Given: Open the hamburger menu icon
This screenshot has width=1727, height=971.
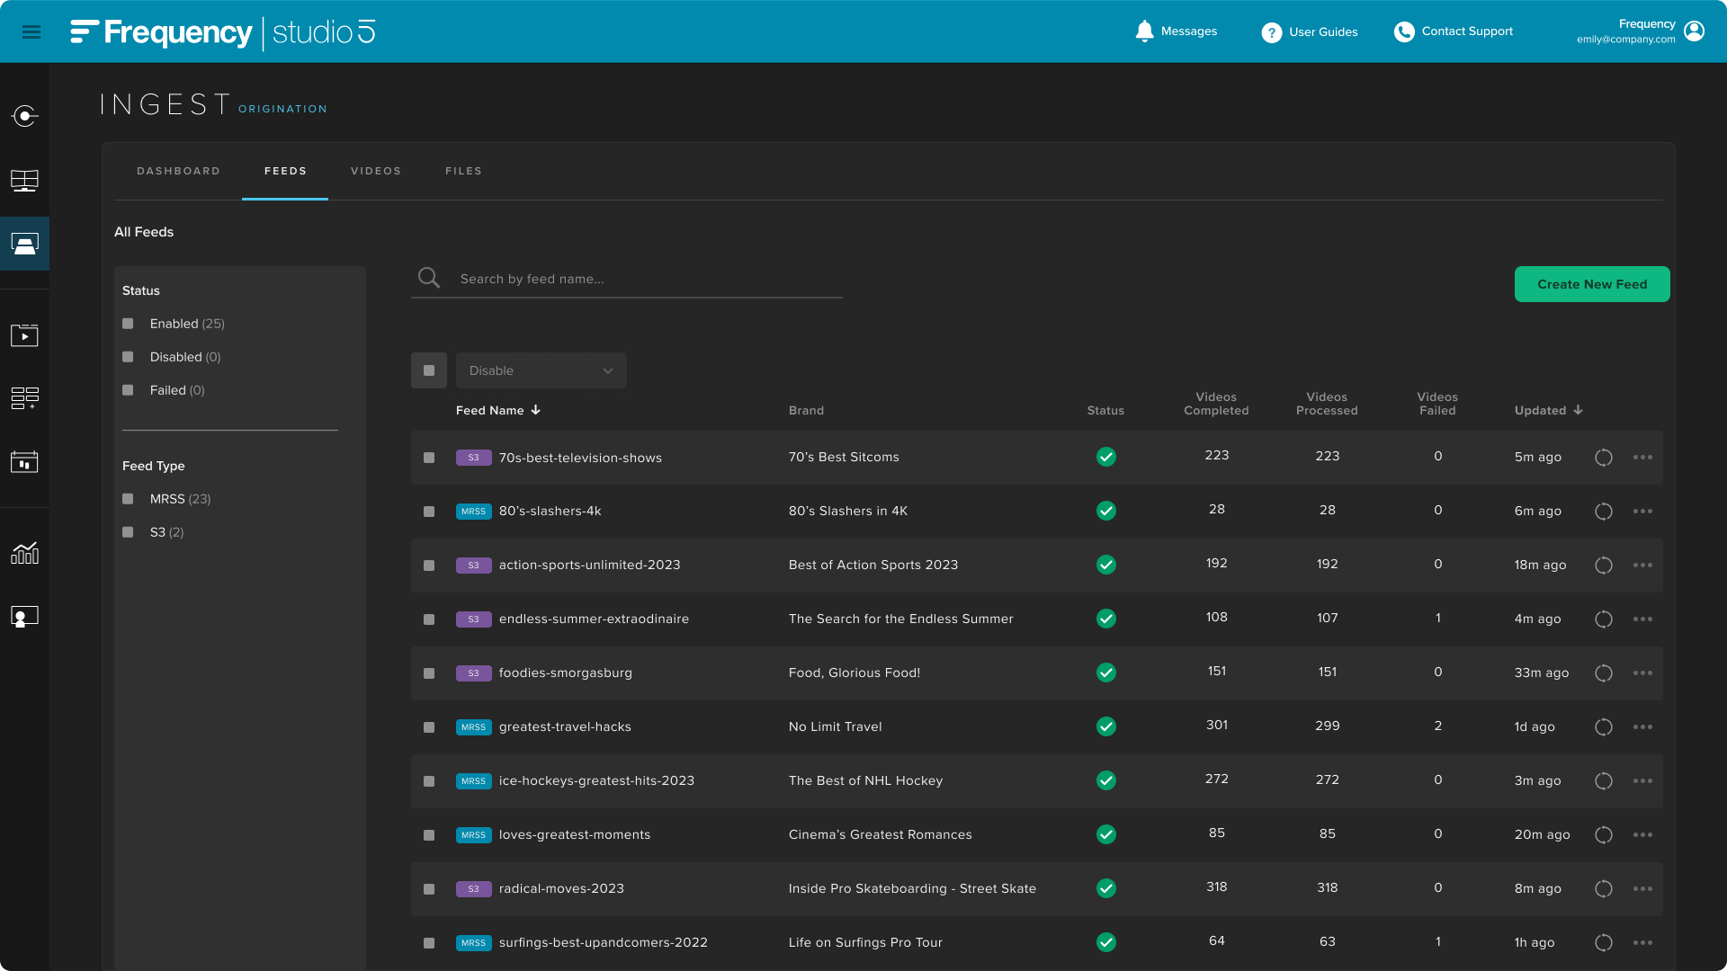Looking at the screenshot, I should click(x=31, y=32).
